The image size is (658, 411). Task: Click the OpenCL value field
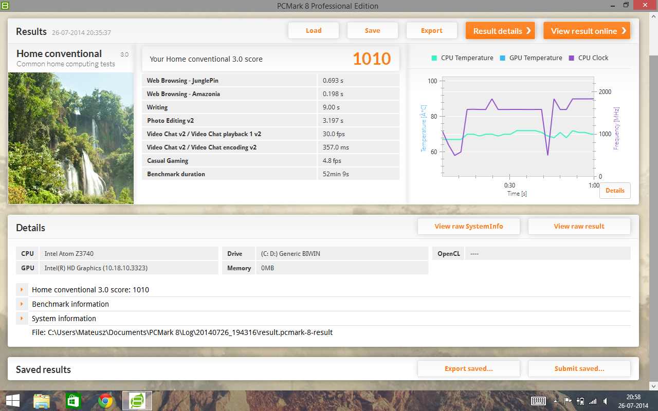pos(548,253)
